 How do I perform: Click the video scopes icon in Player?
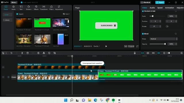pyautogui.click(x=126, y=46)
